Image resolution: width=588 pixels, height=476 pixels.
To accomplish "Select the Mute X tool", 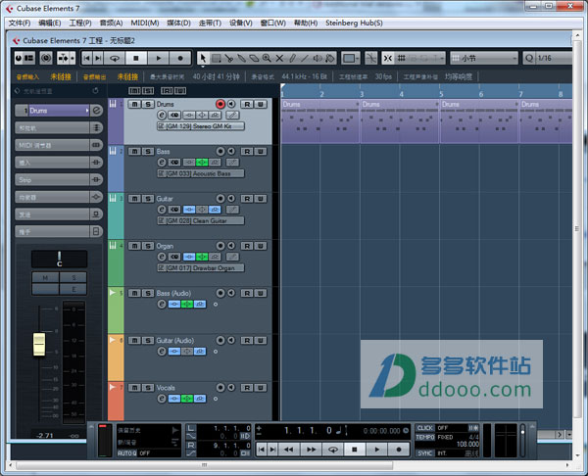I will point(279,58).
